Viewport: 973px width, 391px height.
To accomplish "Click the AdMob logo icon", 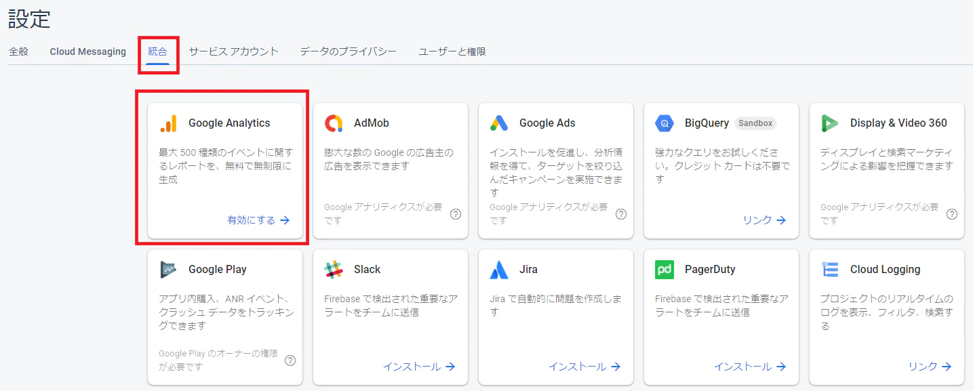I will pyautogui.click(x=334, y=123).
